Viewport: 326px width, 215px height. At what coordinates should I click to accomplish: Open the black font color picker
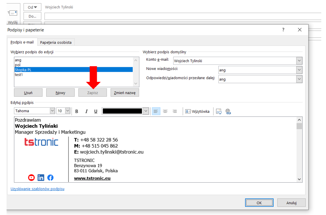(146, 111)
